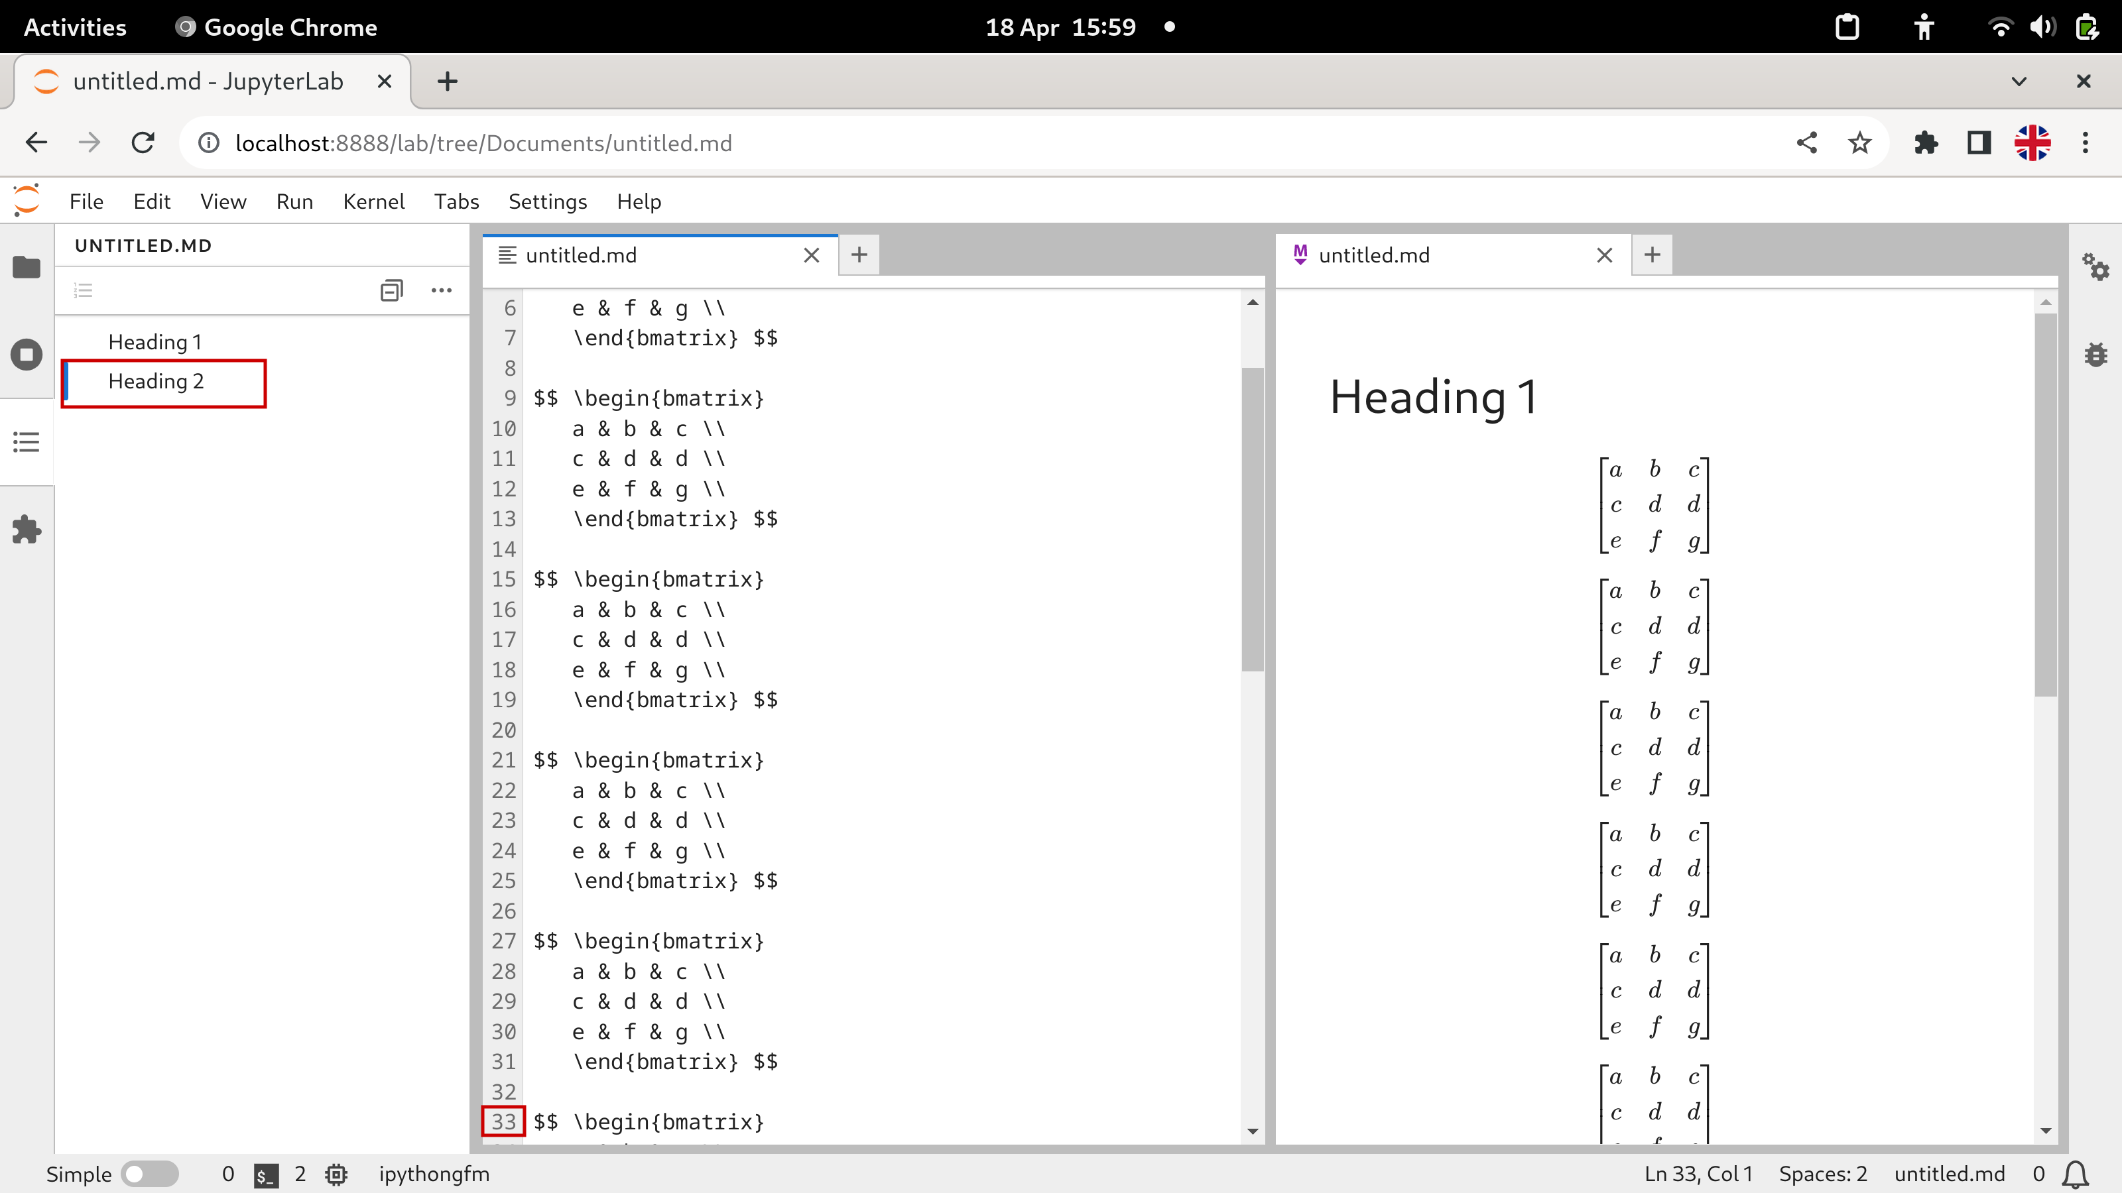The height and width of the screenshot is (1193, 2122).
Task: Select the Table of Contents sidebar icon
Action: point(27,442)
